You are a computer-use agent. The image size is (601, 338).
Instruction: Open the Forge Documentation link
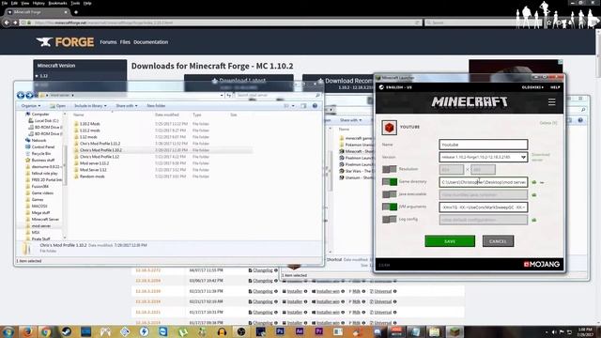pyautogui.click(x=150, y=42)
